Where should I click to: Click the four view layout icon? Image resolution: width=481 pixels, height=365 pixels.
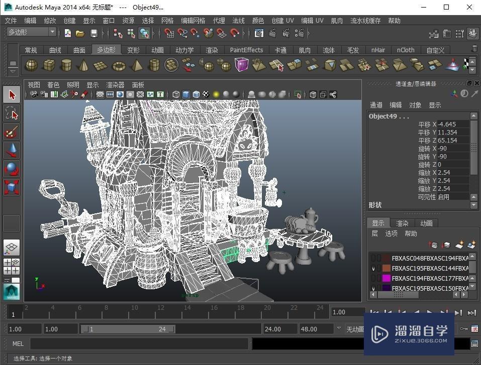coord(12,266)
